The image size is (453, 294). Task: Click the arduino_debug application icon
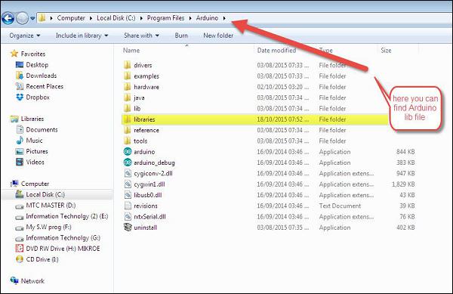pos(128,162)
